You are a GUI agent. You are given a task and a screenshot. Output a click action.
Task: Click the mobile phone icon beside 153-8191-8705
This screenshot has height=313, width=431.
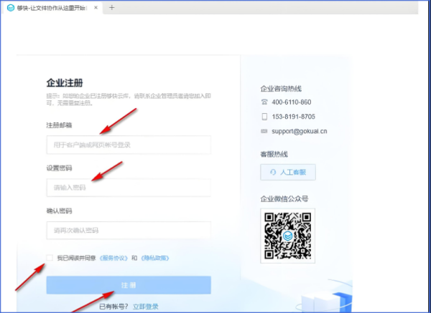click(x=264, y=117)
